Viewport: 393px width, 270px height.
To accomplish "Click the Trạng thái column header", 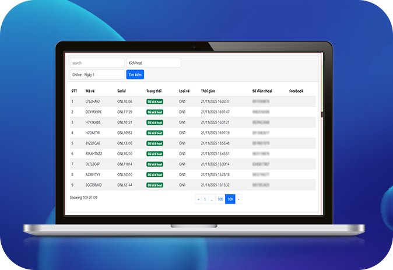I will click(x=155, y=91).
